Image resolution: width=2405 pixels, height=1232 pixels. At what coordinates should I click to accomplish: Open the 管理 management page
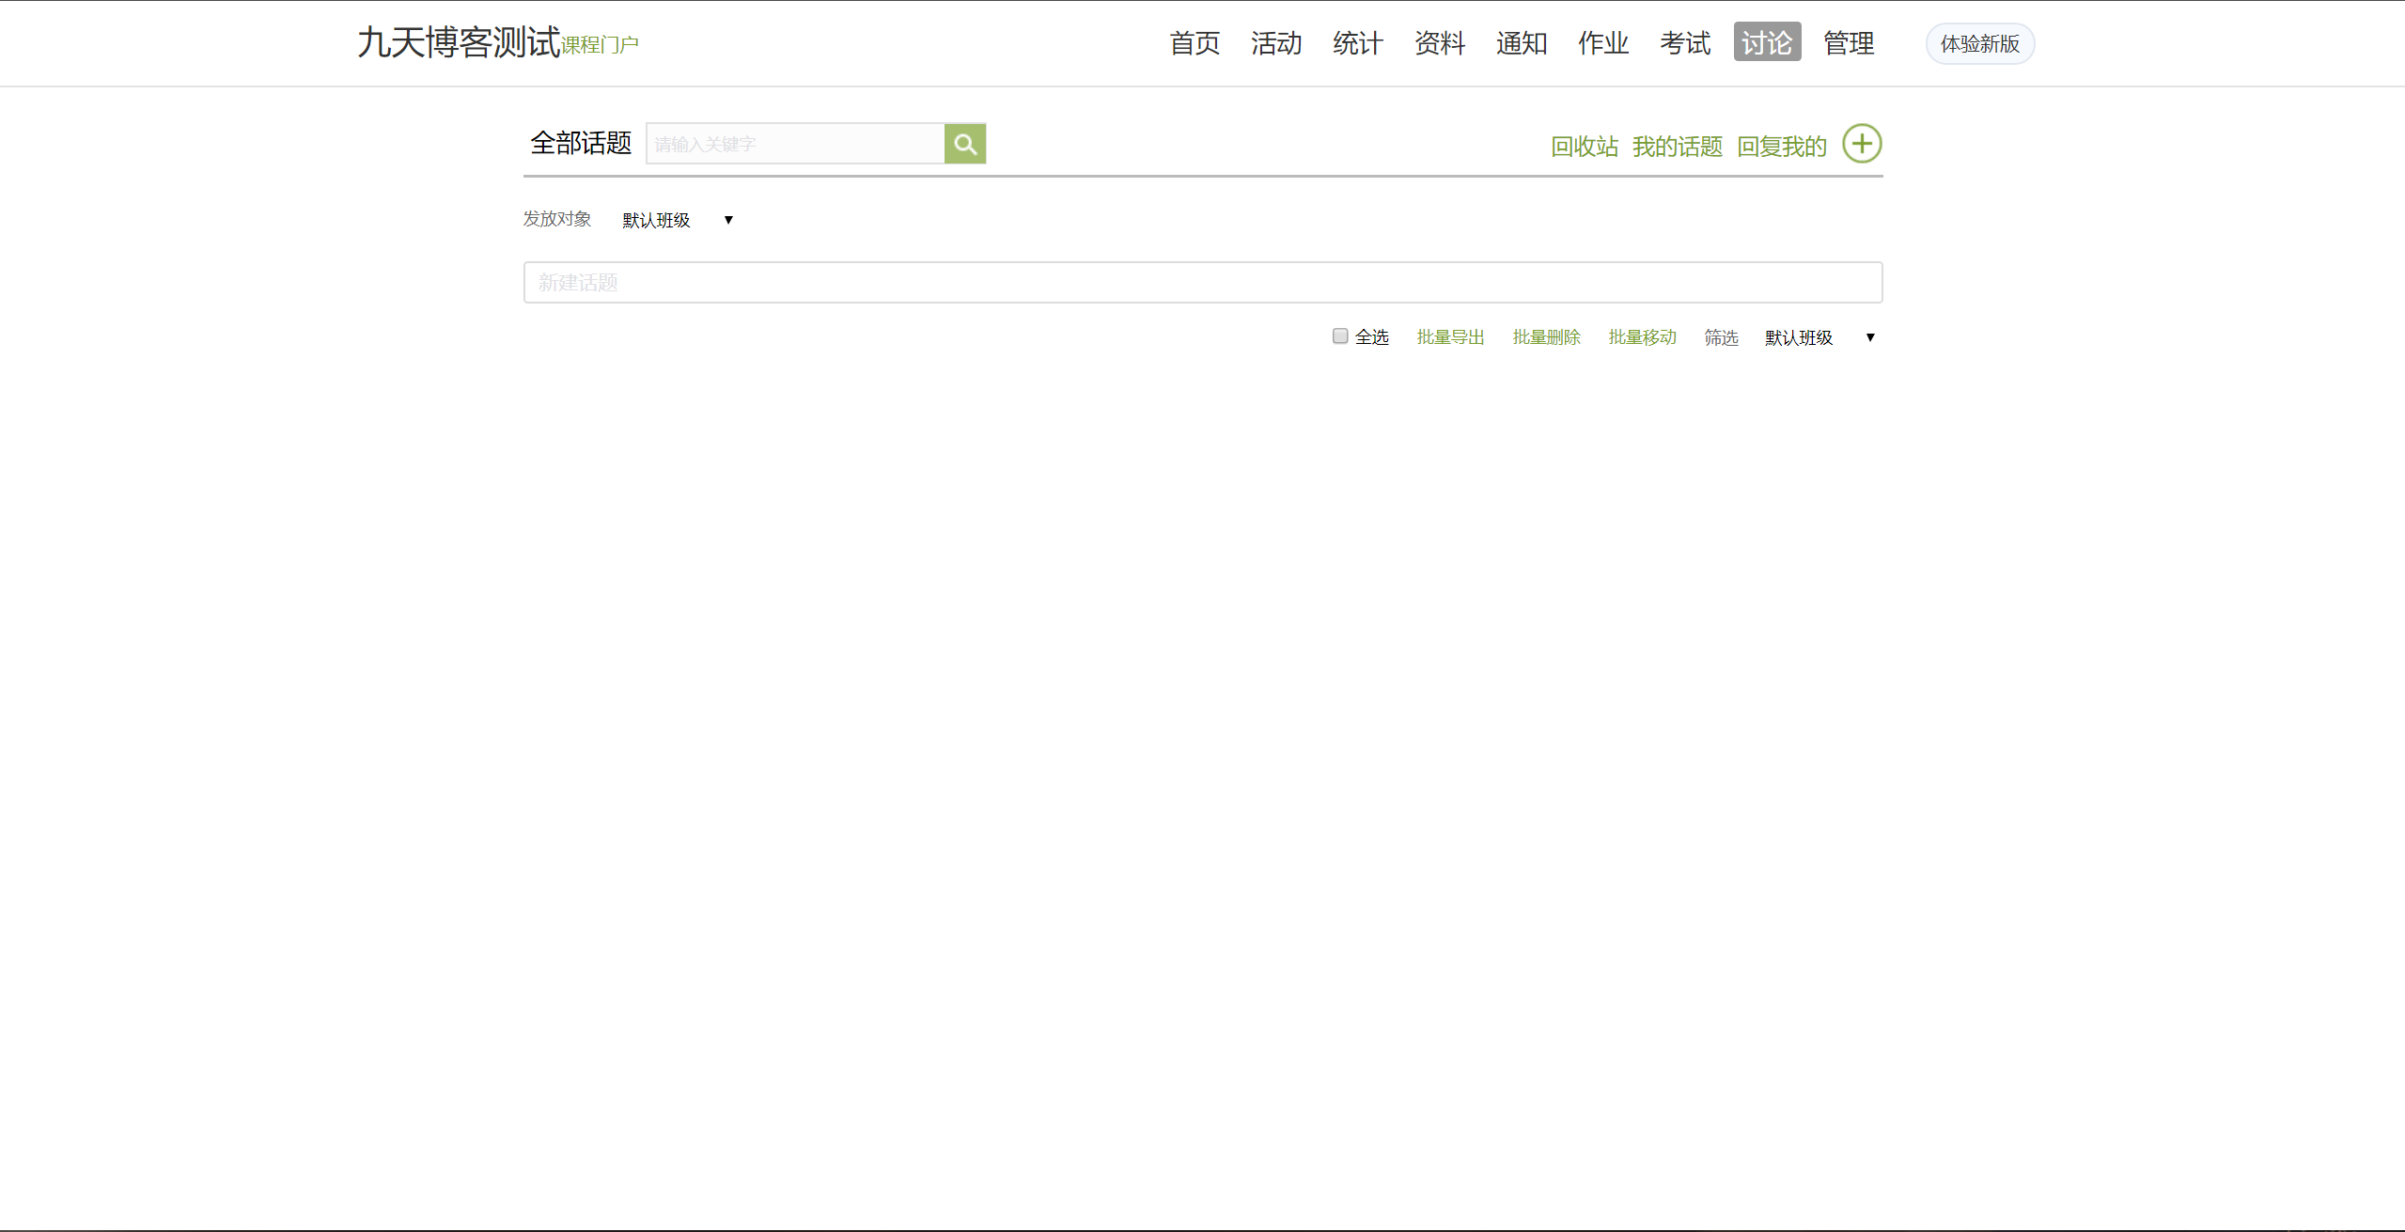[x=1848, y=42]
